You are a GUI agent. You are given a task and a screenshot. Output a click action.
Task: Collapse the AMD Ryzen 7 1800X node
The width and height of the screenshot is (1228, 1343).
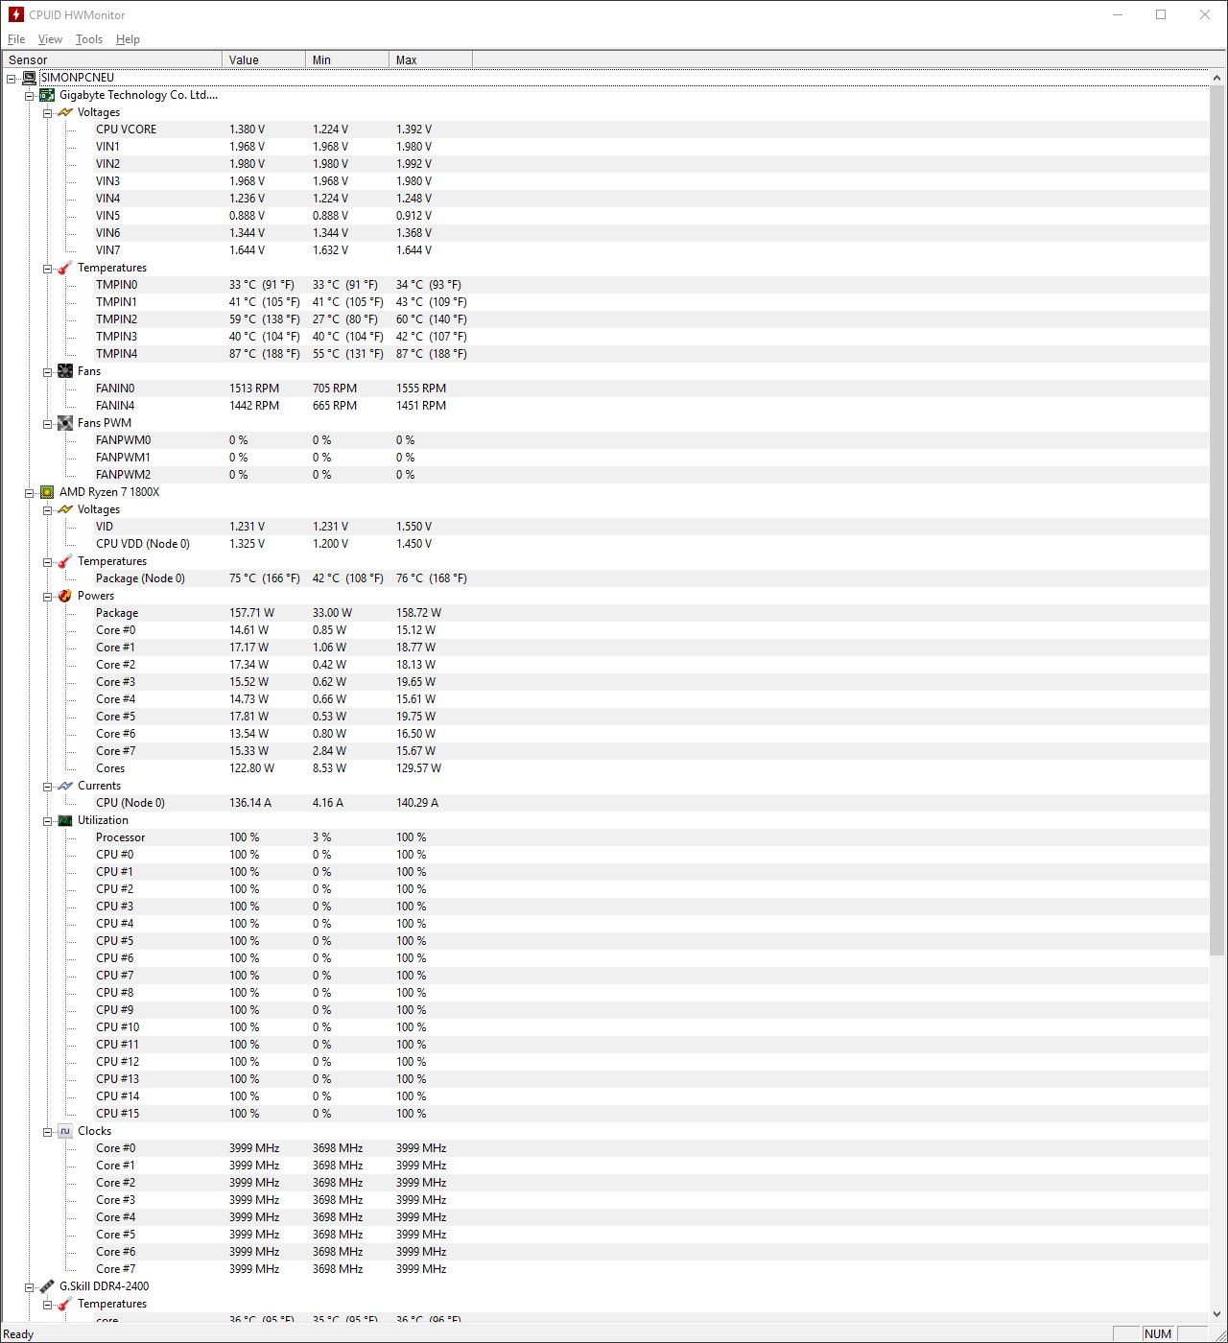[x=30, y=492]
